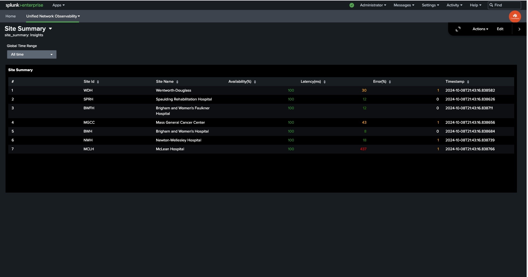Click timestamp ending 838711
528x277 pixels.
tap(469, 108)
